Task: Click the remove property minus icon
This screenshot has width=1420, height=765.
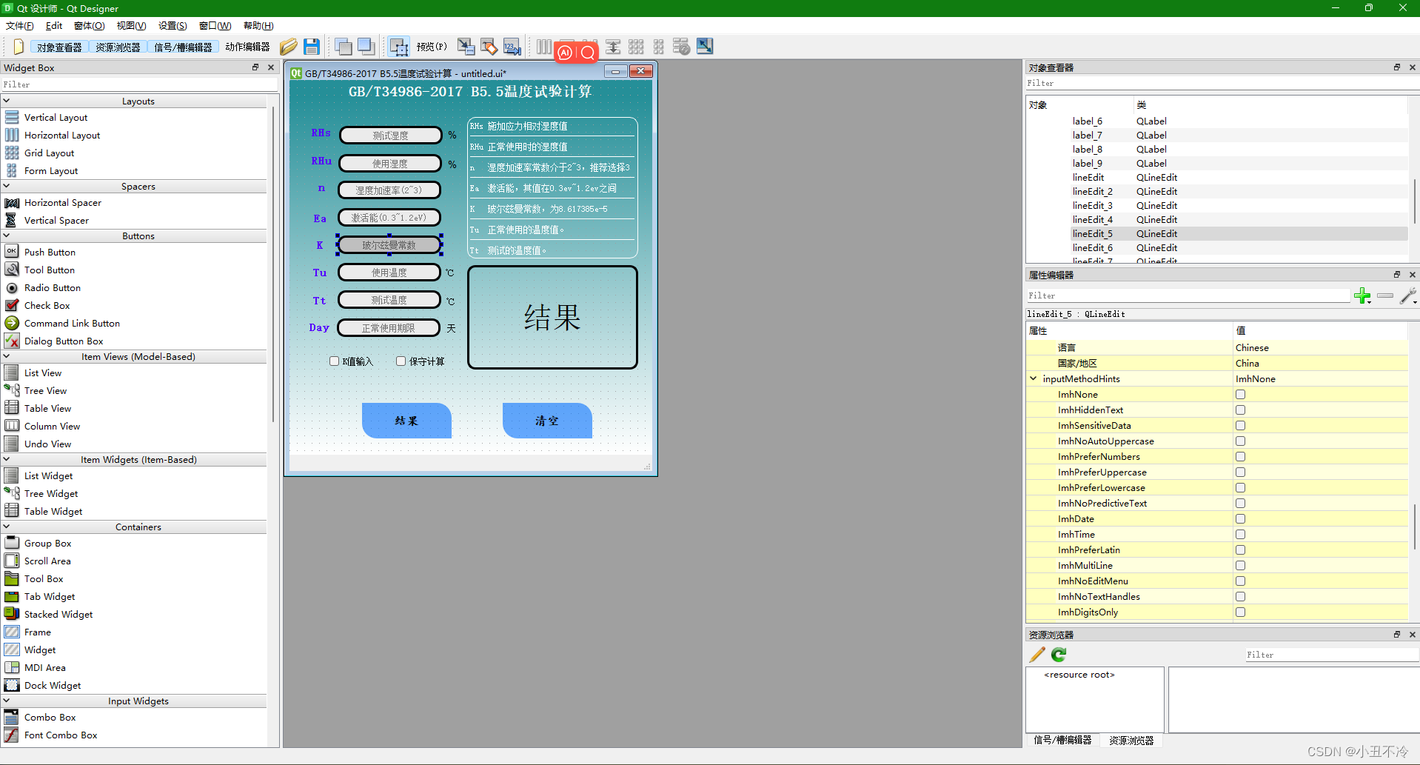Action: pyautogui.click(x=1385, y=296)
